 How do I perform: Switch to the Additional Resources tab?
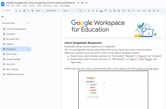point(16,74)
